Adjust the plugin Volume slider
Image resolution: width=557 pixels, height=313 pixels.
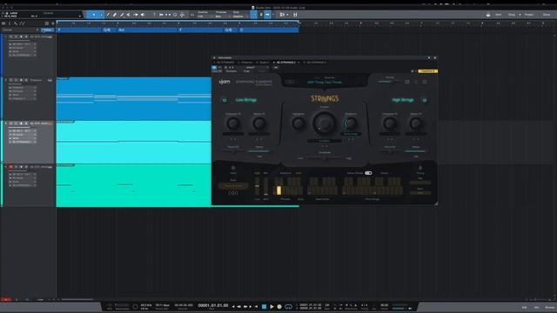coord(389,82)
